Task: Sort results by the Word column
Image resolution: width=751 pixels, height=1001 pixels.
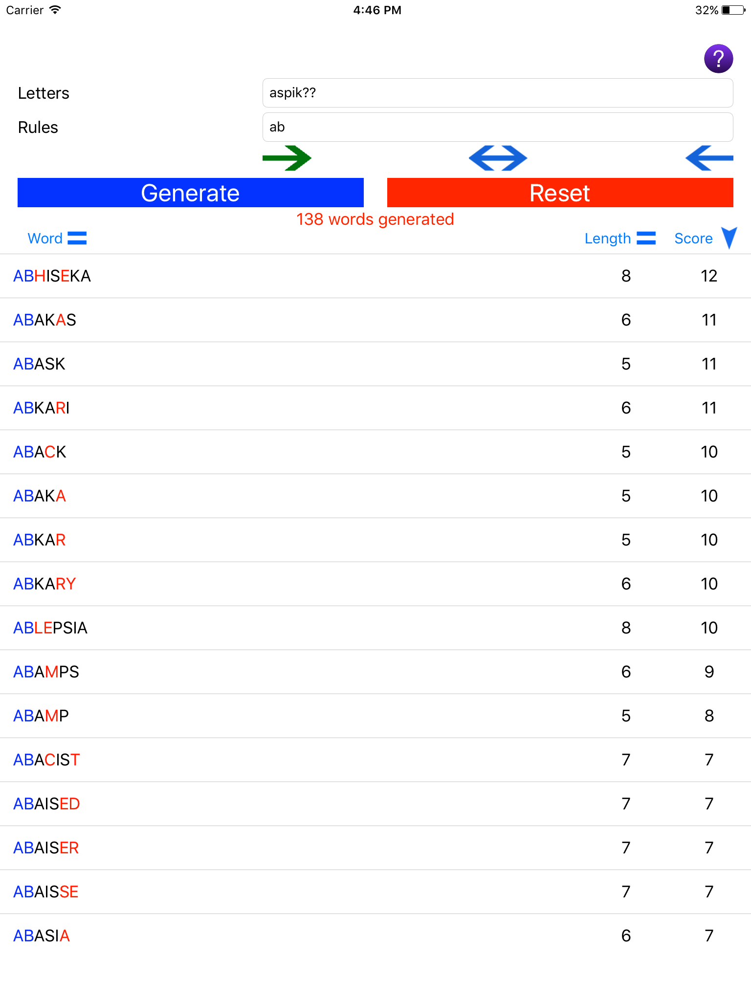Action: click(45, 239)
